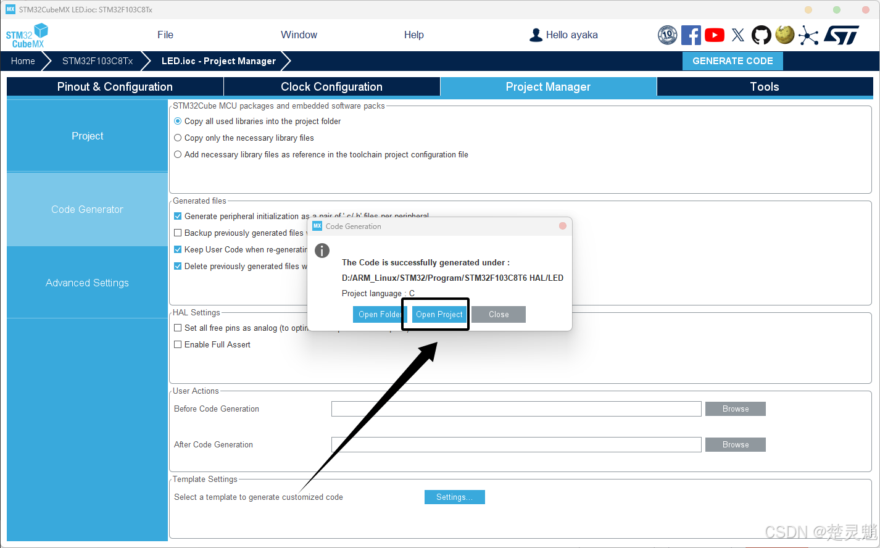Open the Facebook icon link
Image resolution: width=880 pixels, height=548 pixels.
click(x=691, y=35)
